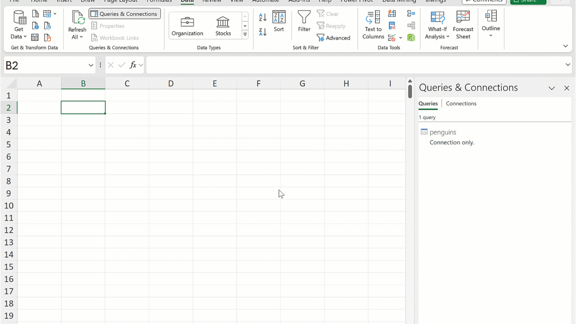
Task: Select cell D5 in the worksheet
Action: 171,144
